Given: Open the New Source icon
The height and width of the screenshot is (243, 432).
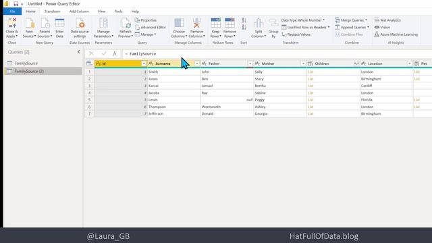Looking at the screenshot, I should click(30, 23).
